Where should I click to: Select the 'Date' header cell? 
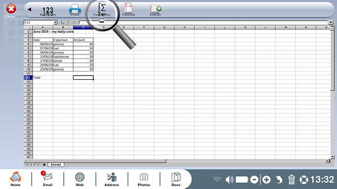click(43, 40)
